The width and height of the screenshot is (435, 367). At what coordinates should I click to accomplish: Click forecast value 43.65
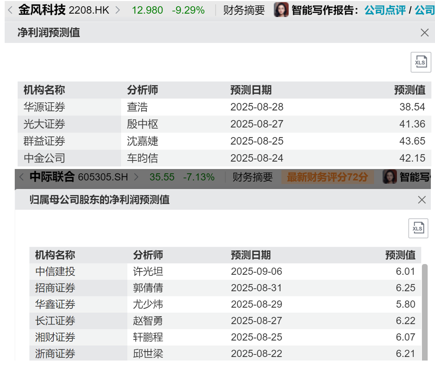click(x=412, y=141)
